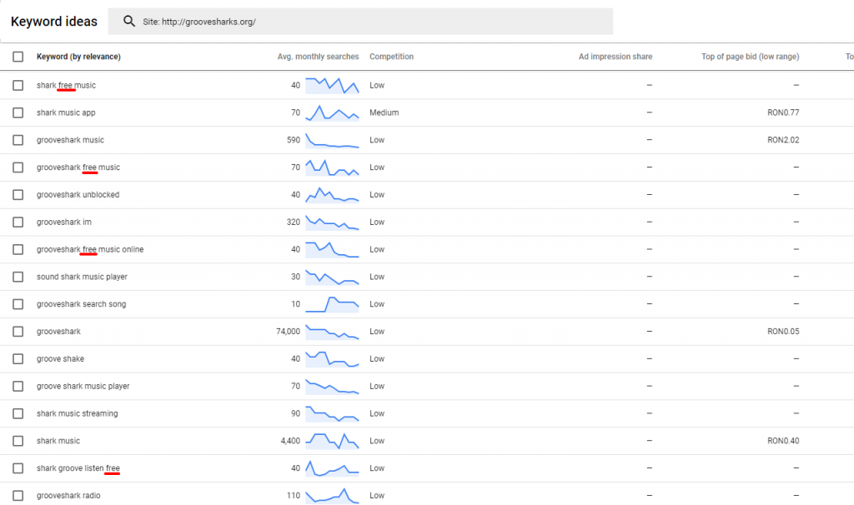Check the 'groove shake' row checkbox
Image resolution: width=854 pixels, height=505 pixels.
18,358
